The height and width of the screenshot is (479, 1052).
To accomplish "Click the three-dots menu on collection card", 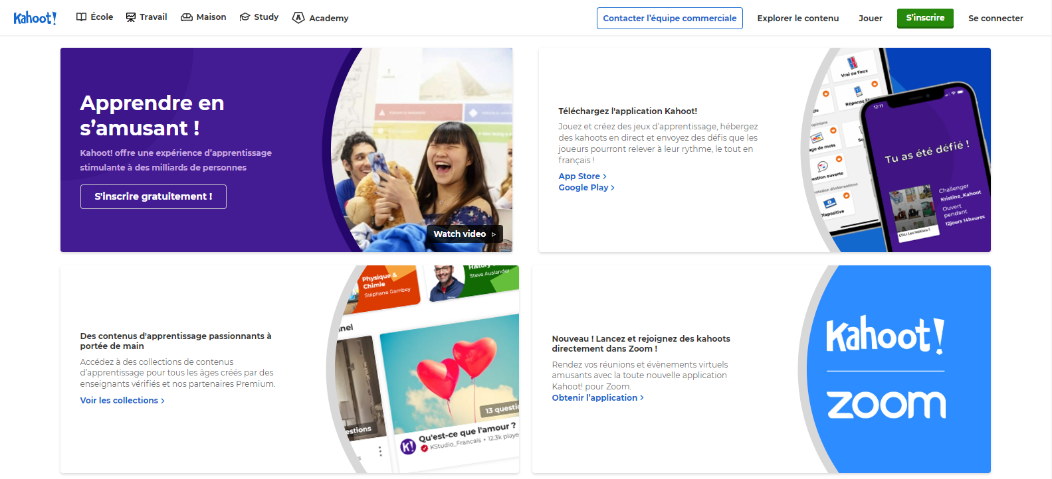I will coord(380,451).
